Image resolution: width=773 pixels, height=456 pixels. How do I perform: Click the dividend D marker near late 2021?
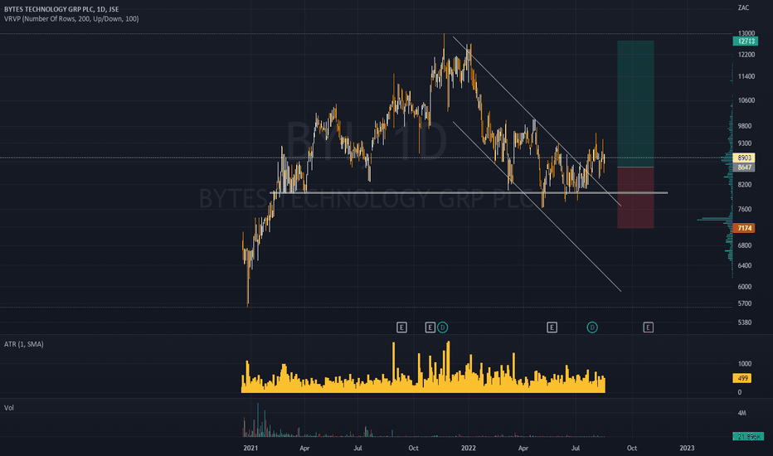pyautogui.click(x=442, y=327)
